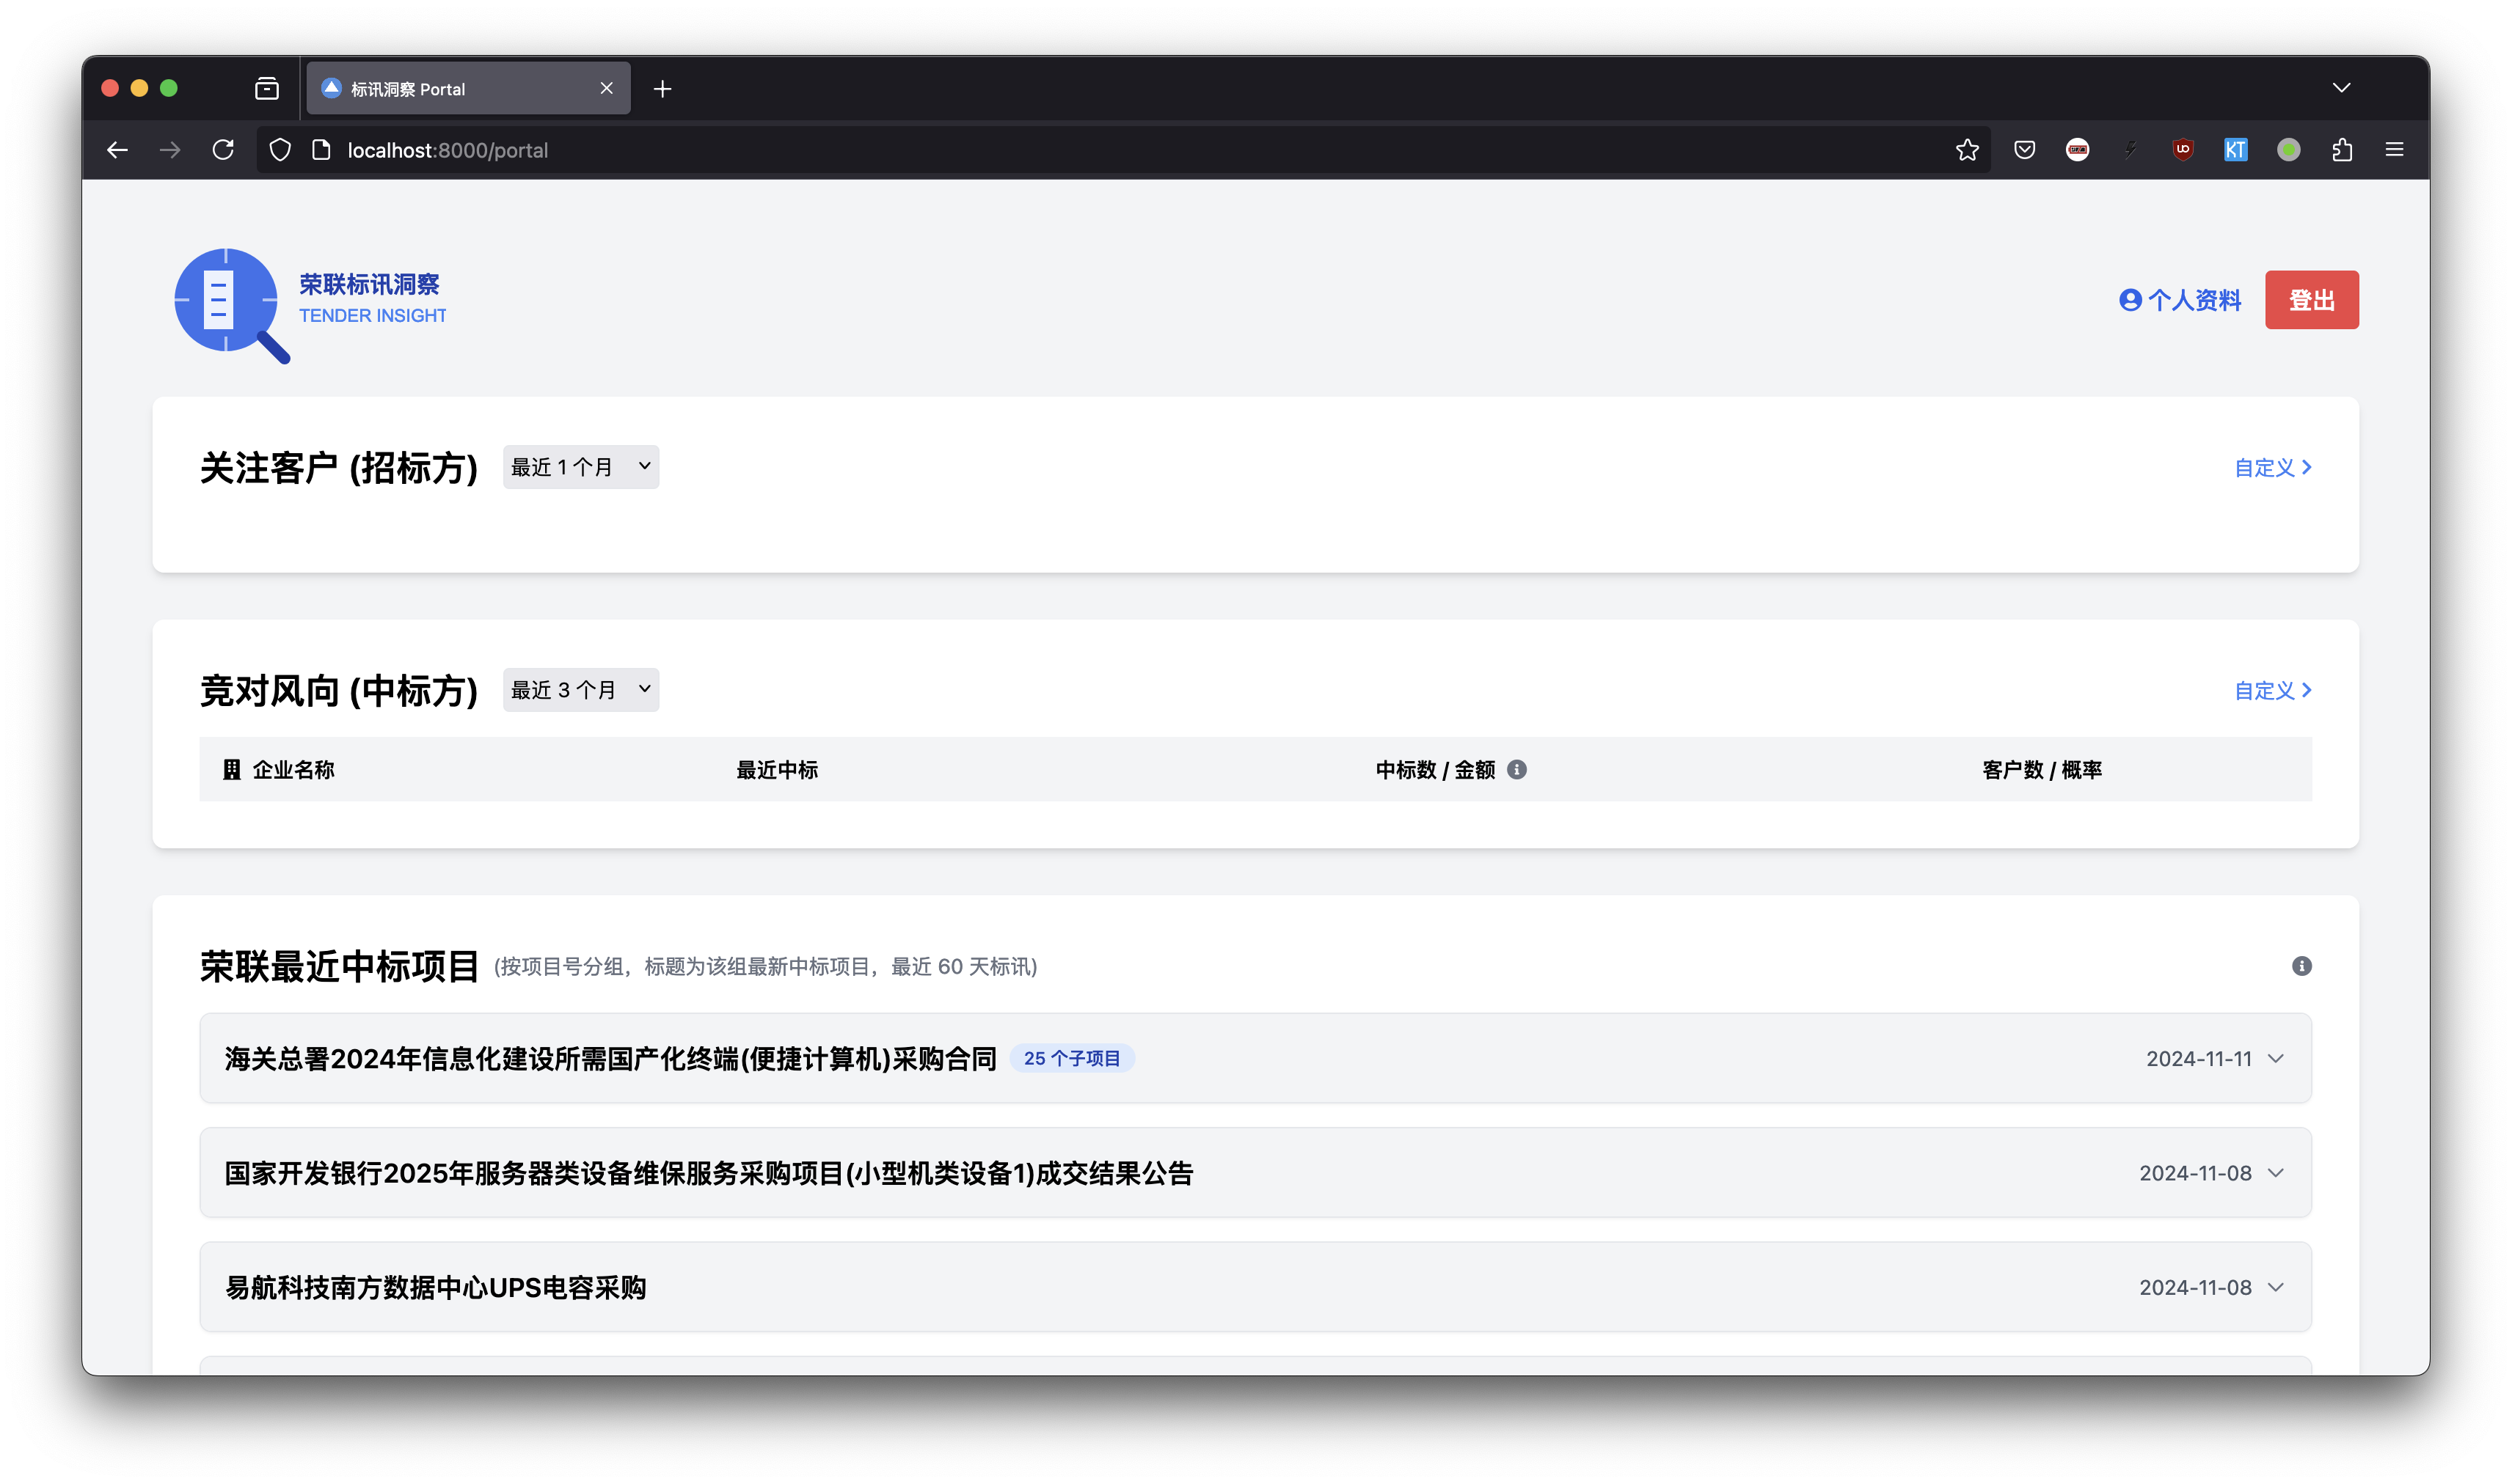
Task: Bookmark the page with the star icon
Action: 1967,150
